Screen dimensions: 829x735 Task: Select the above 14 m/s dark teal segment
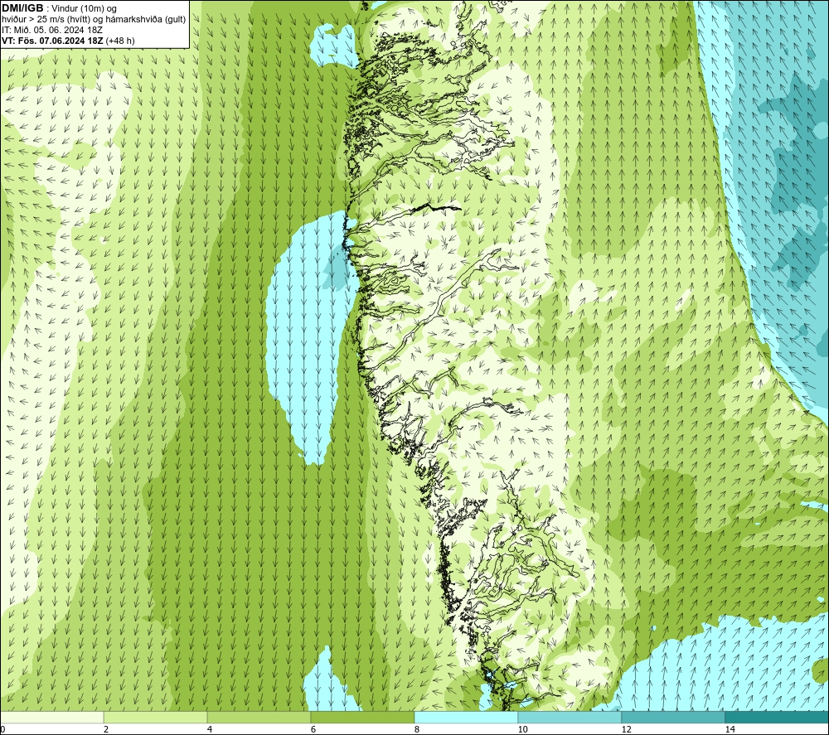[x=777, y=717]
